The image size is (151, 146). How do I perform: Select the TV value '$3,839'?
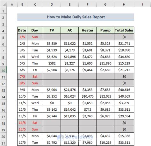click(x=52, y=44)
